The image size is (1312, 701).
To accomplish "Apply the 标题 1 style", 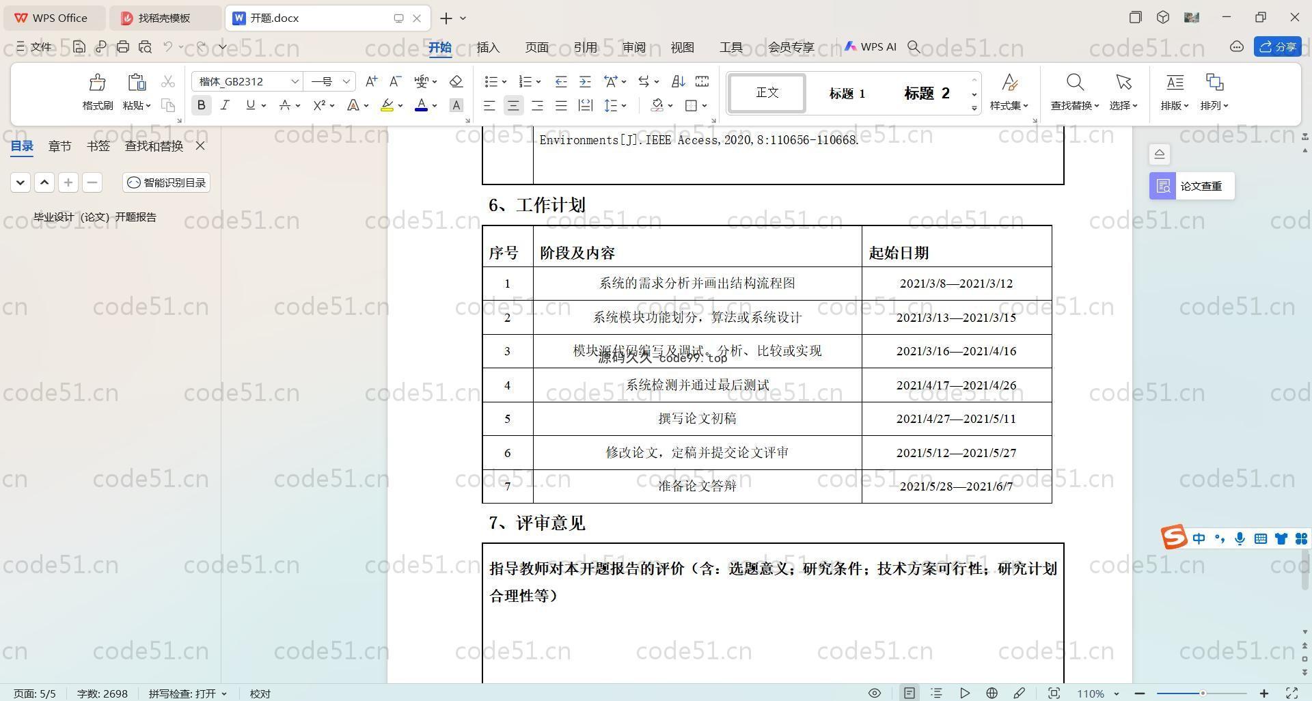I will pyautogui.click(x=847, y=94).
